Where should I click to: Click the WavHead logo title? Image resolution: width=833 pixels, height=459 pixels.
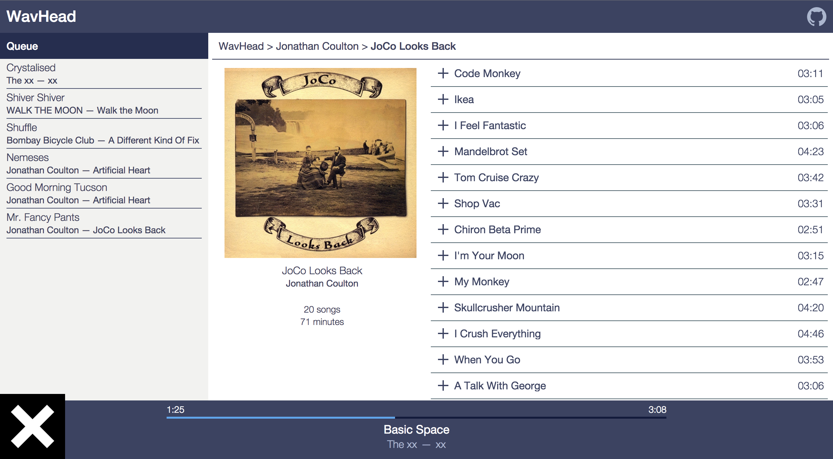(41, 16)
